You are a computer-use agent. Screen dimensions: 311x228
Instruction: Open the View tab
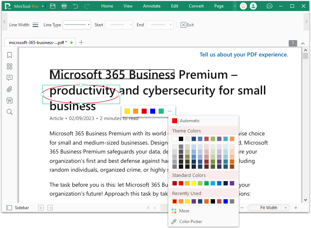click(128, 6)
